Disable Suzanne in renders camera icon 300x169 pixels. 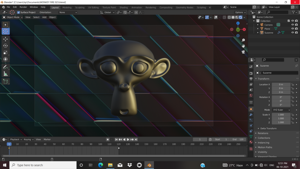[296, 33]
